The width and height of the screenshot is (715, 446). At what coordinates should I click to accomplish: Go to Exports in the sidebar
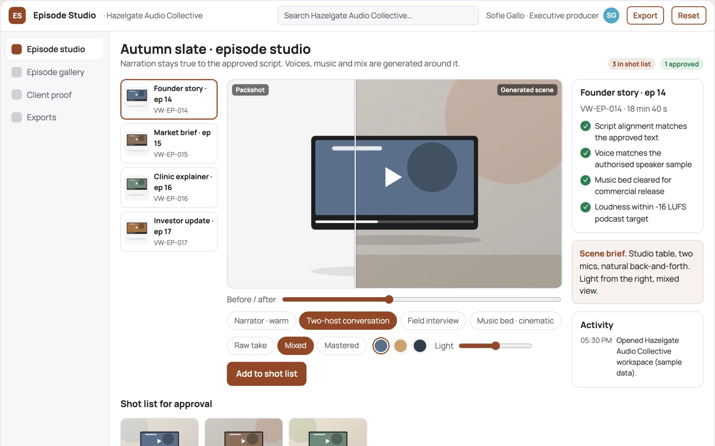pyautogui.click(x=55, y=117)
